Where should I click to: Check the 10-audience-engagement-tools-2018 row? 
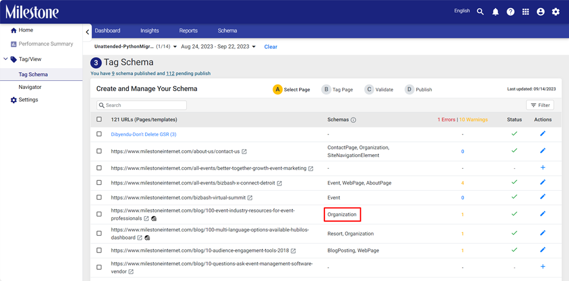(99, 250)
